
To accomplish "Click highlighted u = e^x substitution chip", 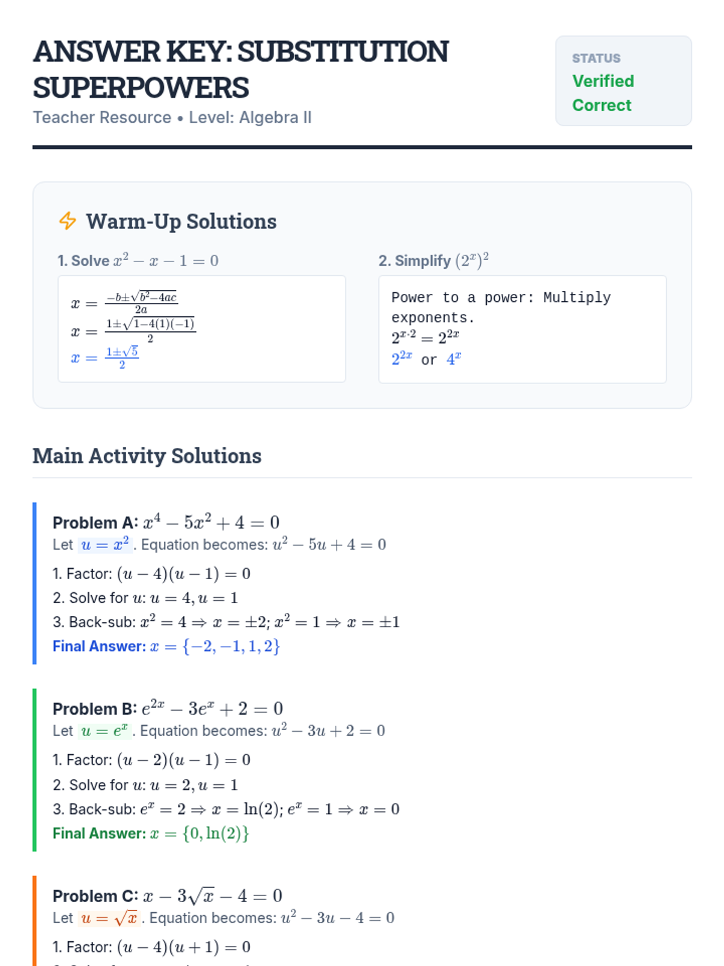I will pyautogui.click(x=104, y=731).
